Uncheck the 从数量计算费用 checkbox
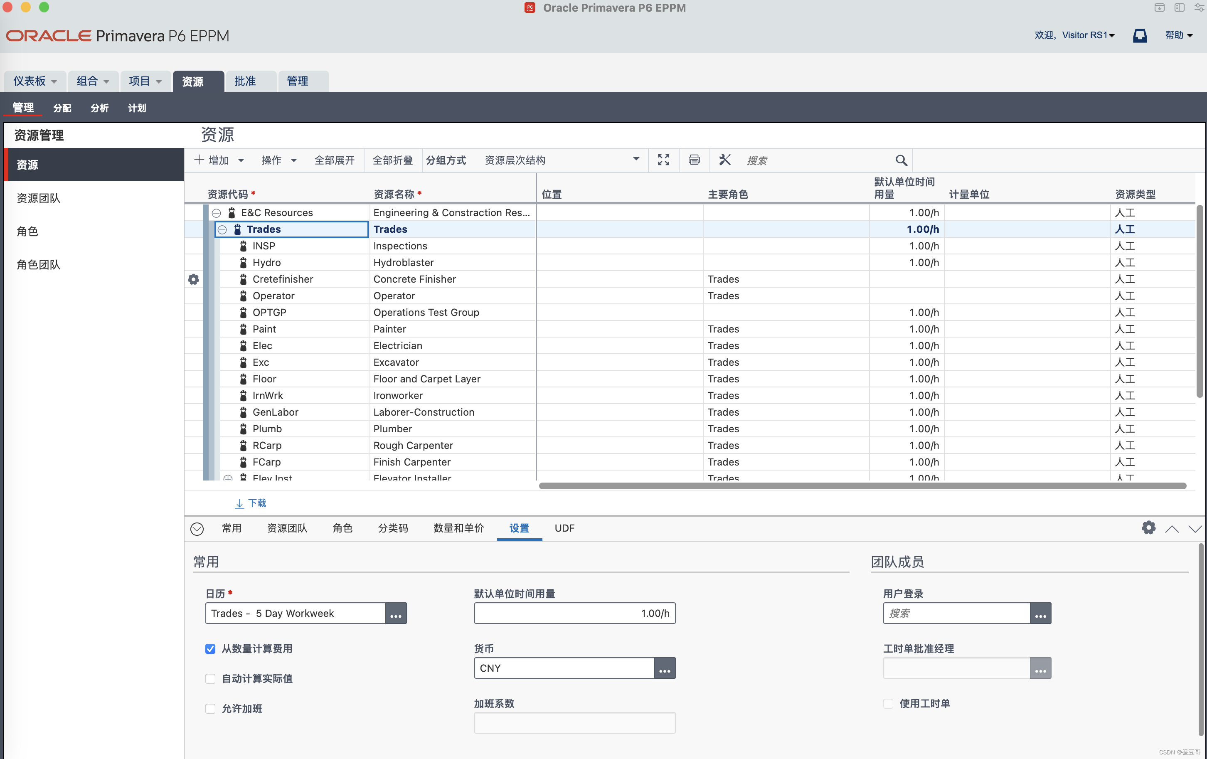 (210, 649)
